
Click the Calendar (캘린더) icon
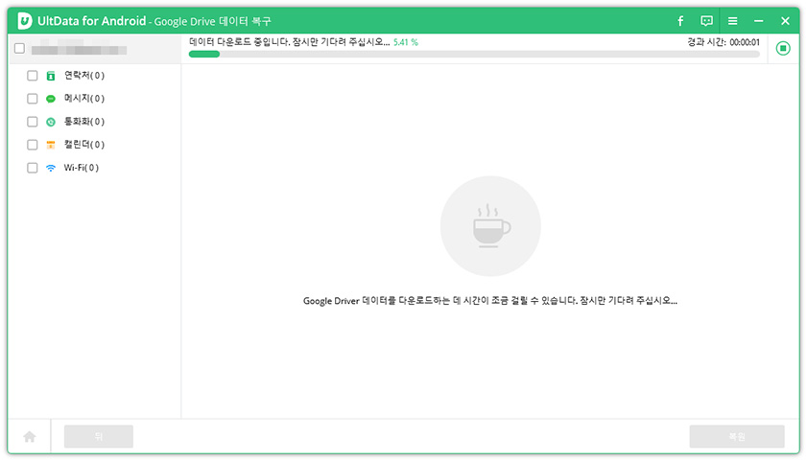click(x=51, y=145)
